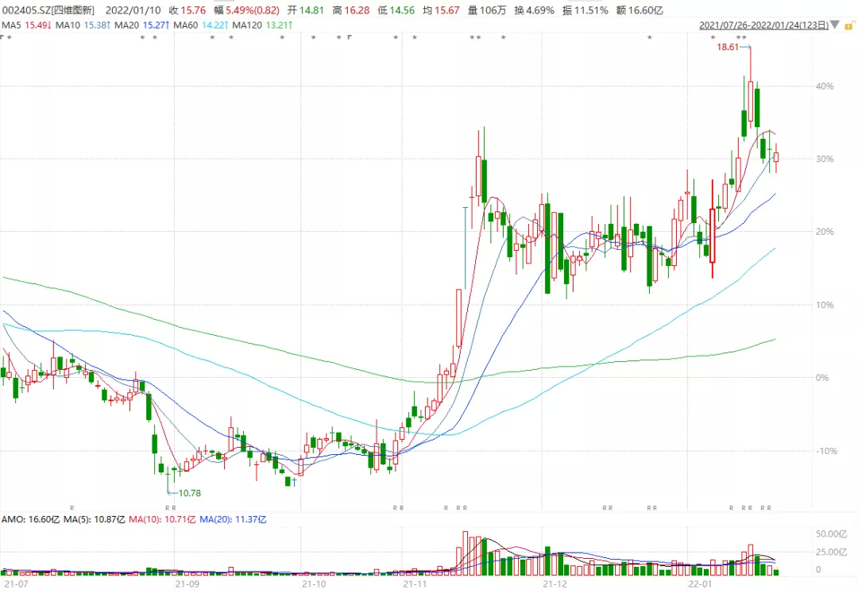Click the quote date 2022/01/10
This screenshot has width=858, height=593.
[133, 10]
